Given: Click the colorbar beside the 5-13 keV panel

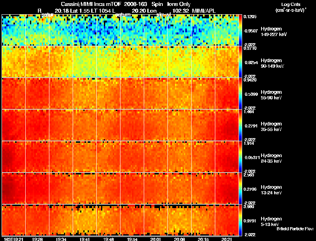Looking at the screenshot, I should coord(240,220).
